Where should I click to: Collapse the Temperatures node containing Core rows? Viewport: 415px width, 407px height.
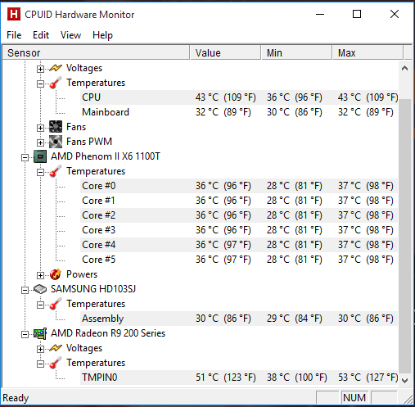click(x=40, y=172)
